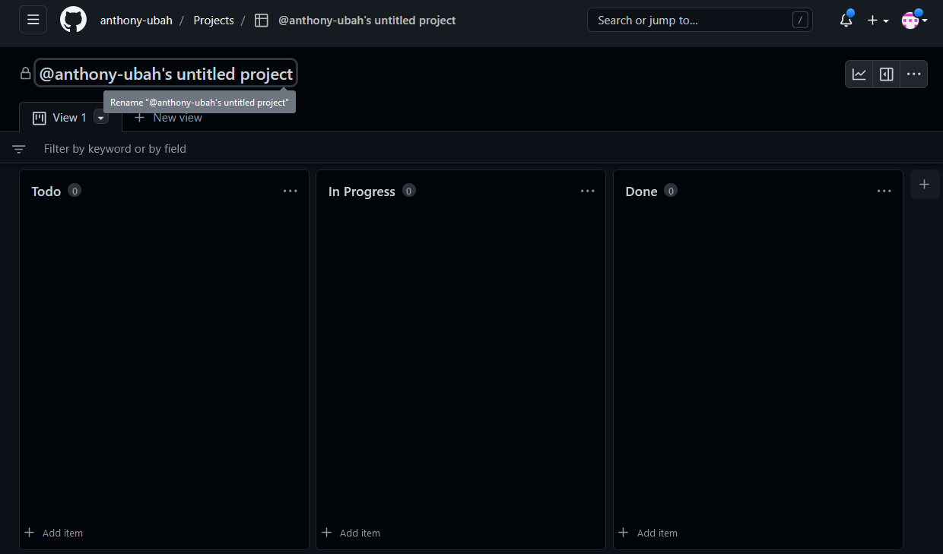The width and height of the screenshot is (943, 554).
Task: Open Todo column options menu
Action: point(290,192)
